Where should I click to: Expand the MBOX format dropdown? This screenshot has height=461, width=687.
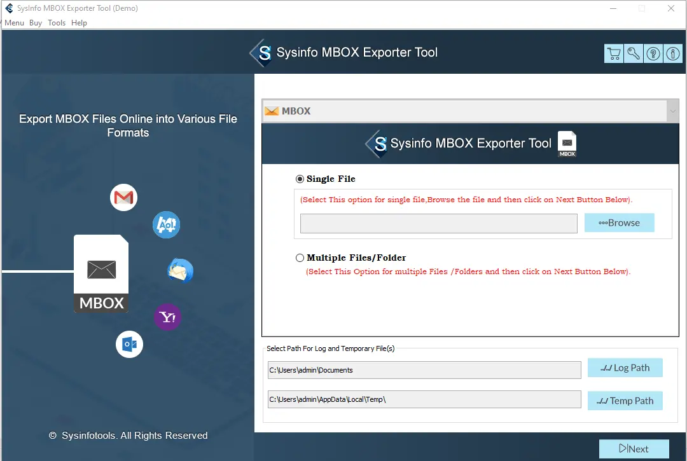(672, 111)
